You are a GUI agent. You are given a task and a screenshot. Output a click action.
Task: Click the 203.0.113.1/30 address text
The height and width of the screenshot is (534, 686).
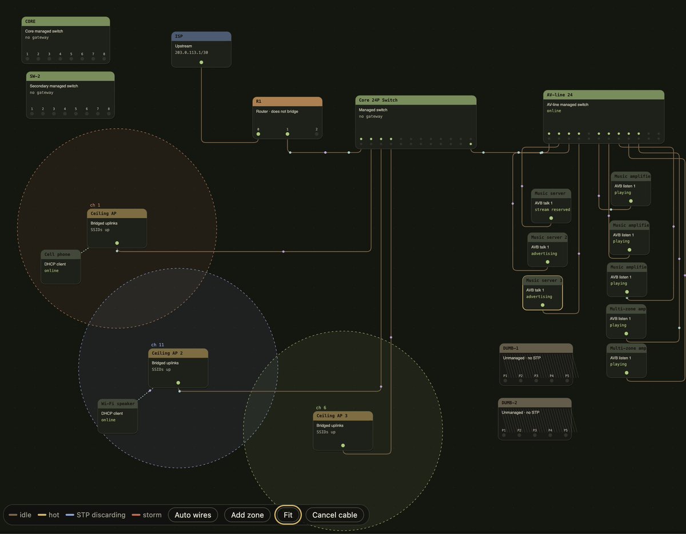pos(191,52)
